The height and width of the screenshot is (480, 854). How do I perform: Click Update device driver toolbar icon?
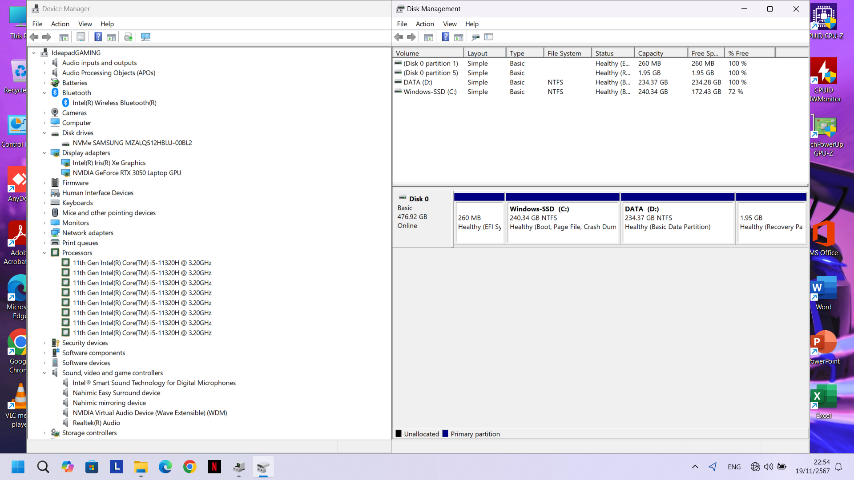coord(128,37)
